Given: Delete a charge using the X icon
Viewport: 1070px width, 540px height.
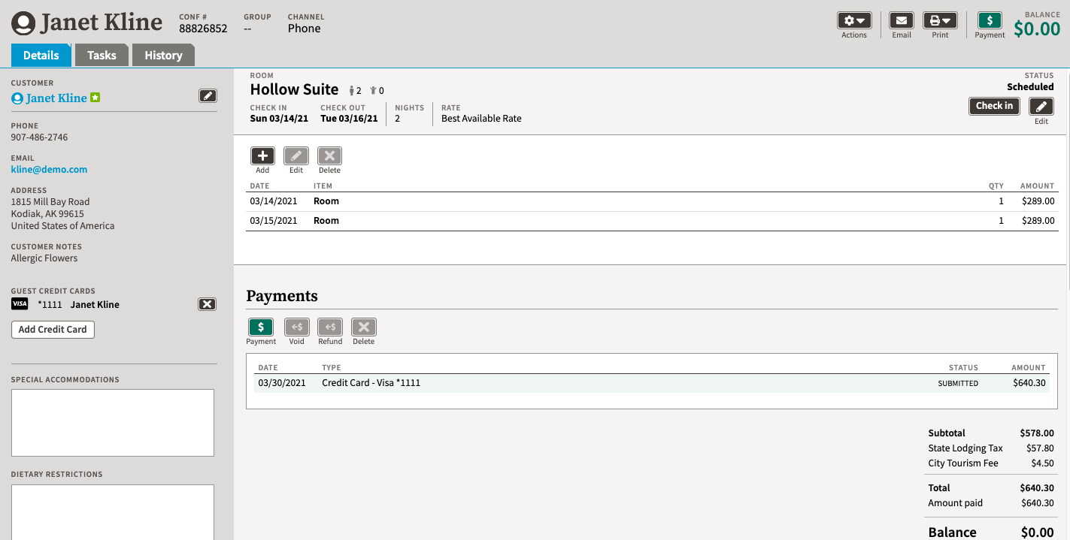Looking at the screenshot, I should [329, 155].
